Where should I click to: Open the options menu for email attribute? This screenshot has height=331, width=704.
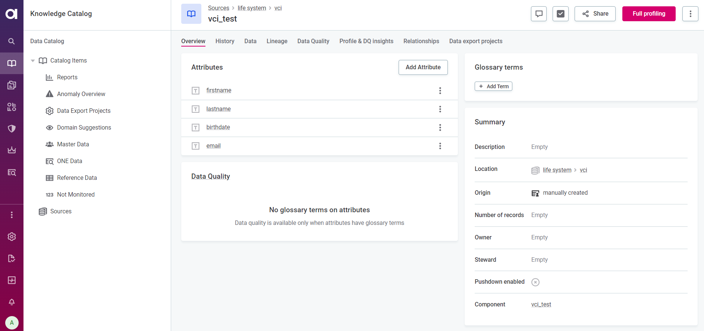click(x=440, y=146)
